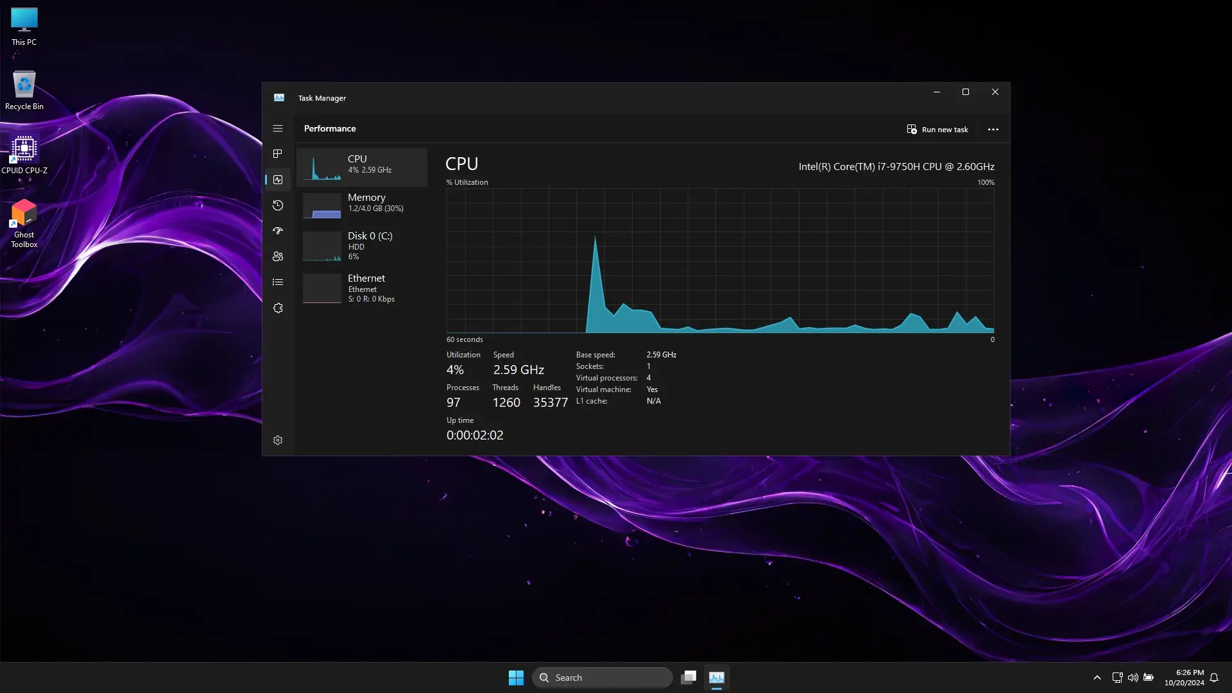Open Task View on the taskbar
The image size is (1232, 693).
[689, 678]
